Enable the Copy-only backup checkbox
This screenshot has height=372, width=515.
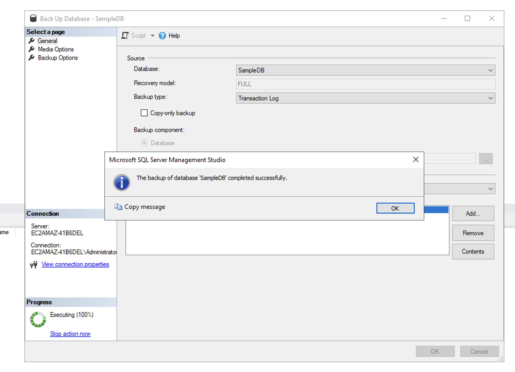tap(144, 113)
